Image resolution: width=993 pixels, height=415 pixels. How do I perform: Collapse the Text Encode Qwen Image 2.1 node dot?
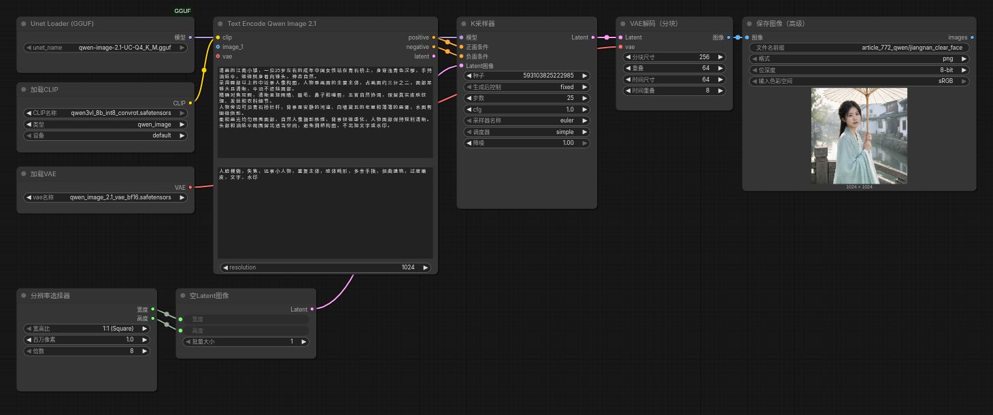[x=220, y=23]
